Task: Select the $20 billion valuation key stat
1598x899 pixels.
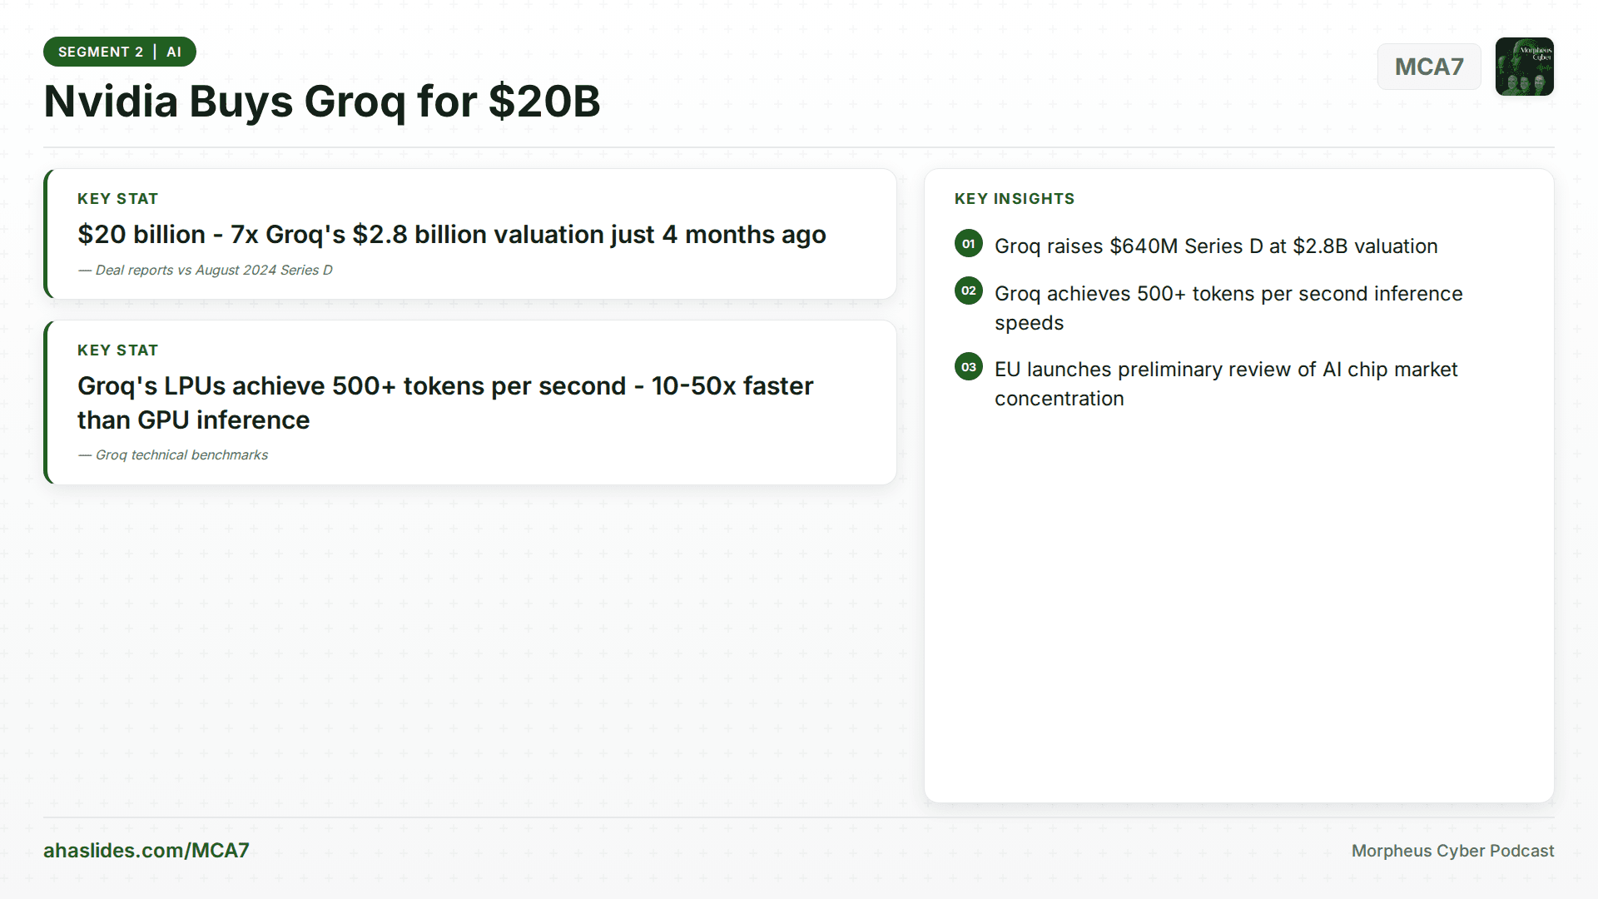Action: point(451,235)
